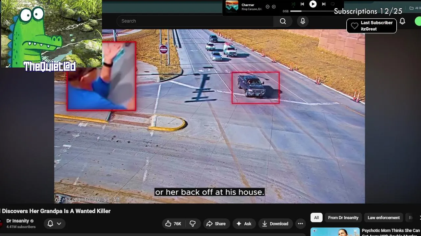Click inside the YouTube search field
This screenshot has width=421, height=236.
pyautogui.click(x=195, y=21)
